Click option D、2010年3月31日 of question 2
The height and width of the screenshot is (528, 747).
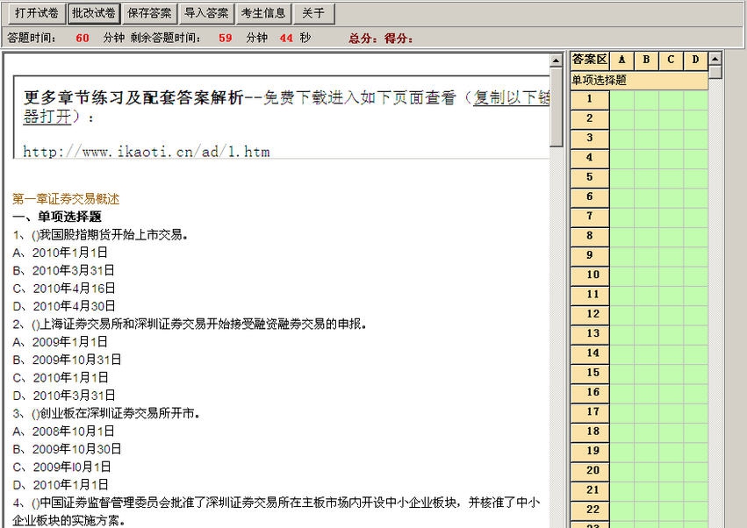(64, 396)
